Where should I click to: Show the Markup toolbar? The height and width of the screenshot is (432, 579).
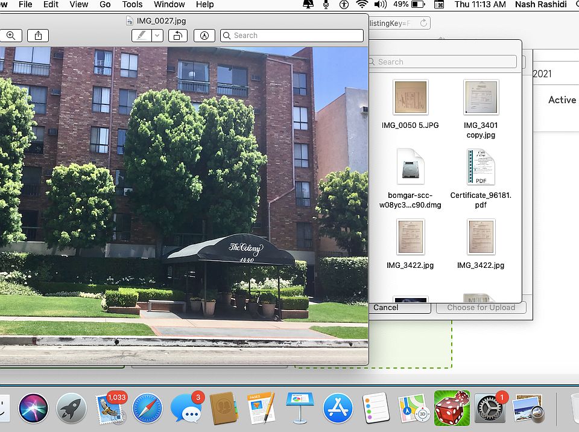coord(204,36)
